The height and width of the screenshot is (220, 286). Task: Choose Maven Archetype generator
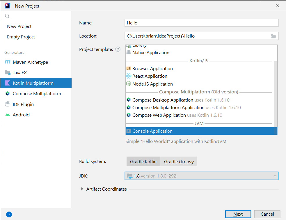tap(36, 62)
